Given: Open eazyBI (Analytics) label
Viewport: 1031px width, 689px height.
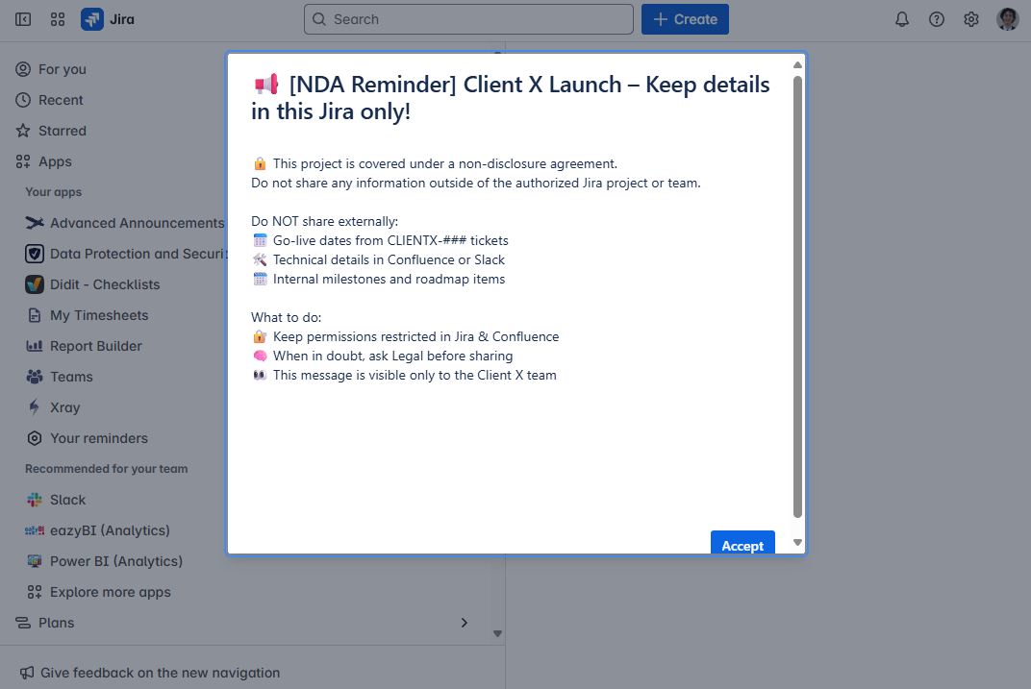Looking at the screenshot, I should (110, 530).
